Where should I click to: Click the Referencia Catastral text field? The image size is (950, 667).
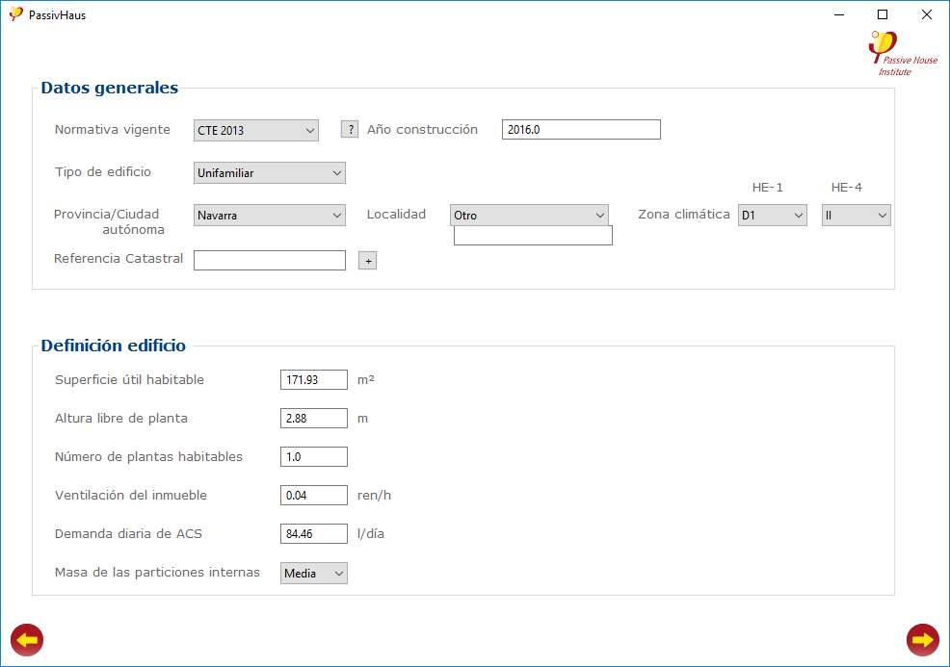269,260
